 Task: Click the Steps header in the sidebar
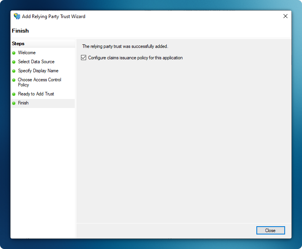click(x=18, y=44)
